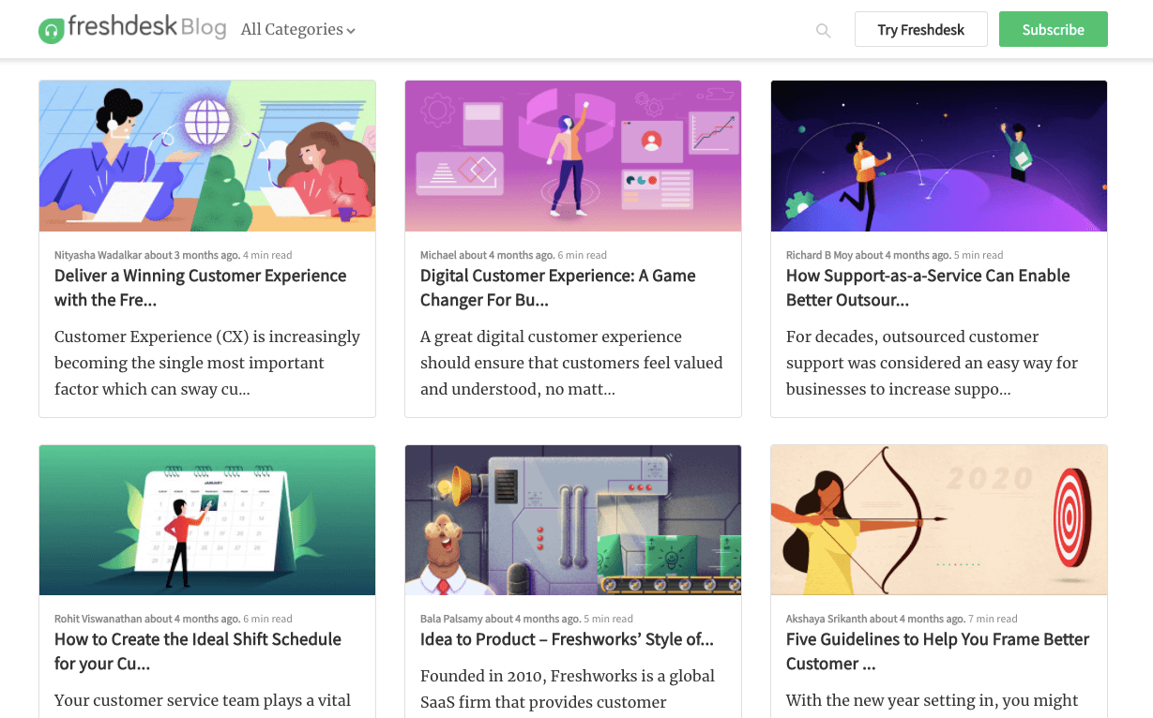Click excerpt 'Your customer service team plays a vital'

(x=203, y=700)
